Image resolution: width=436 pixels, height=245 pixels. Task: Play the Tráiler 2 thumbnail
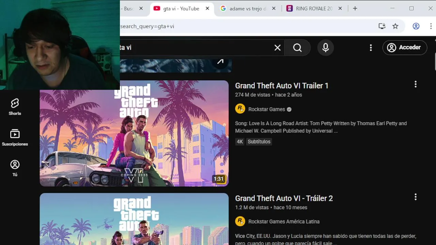pyautogui.click(x=134, y=219)
